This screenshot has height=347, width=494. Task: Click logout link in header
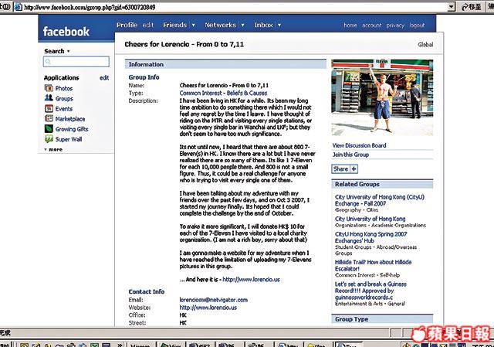coord(417,26)
